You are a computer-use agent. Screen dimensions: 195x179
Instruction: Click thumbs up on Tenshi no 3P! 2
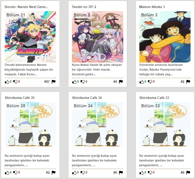point(74,82)
